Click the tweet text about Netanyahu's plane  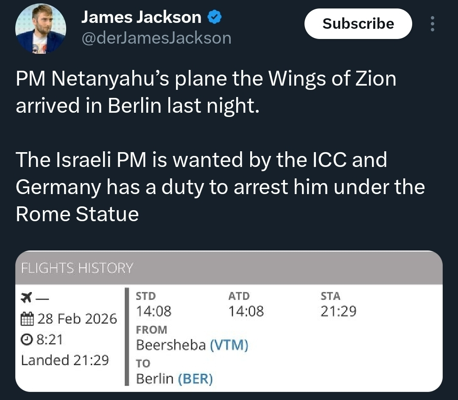[206, 92]
